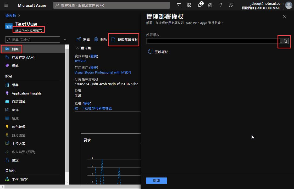Open the TestVue more options ellipsis
The width and height of the screenshot is (294, 189).
(x=46, y=24)
